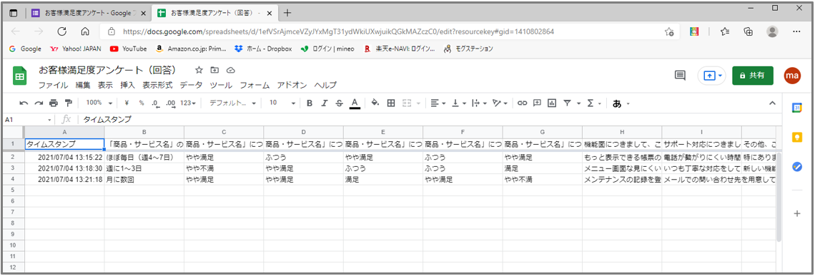Insert link using chain icon
The width and height of the screenshot is (815, 276).
pos(523,103)
